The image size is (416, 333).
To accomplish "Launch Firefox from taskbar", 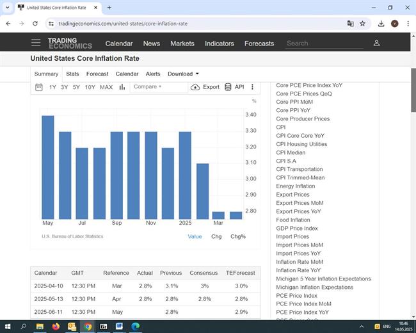I will point(56,327).
